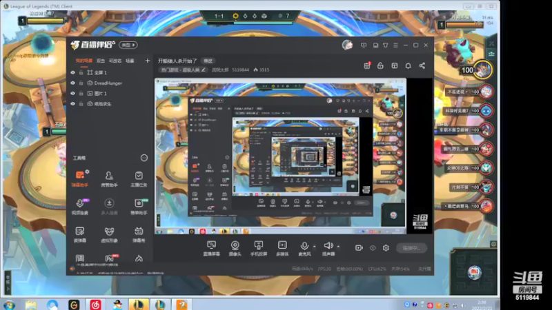Toggle visibility of the 全屏 1 source
This screenshot has width=552, height=310.
[x=73, y=72]
